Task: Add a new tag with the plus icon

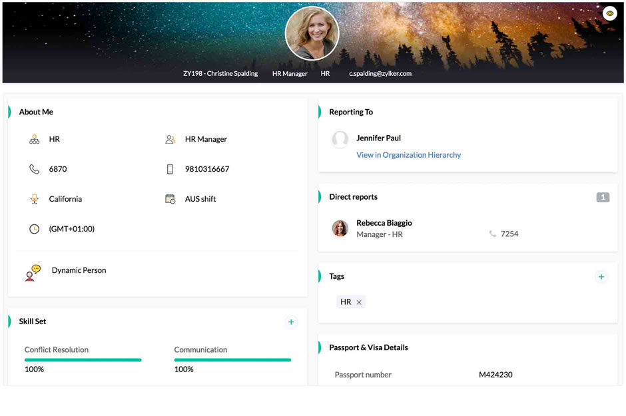Action: tap(601, 277)
